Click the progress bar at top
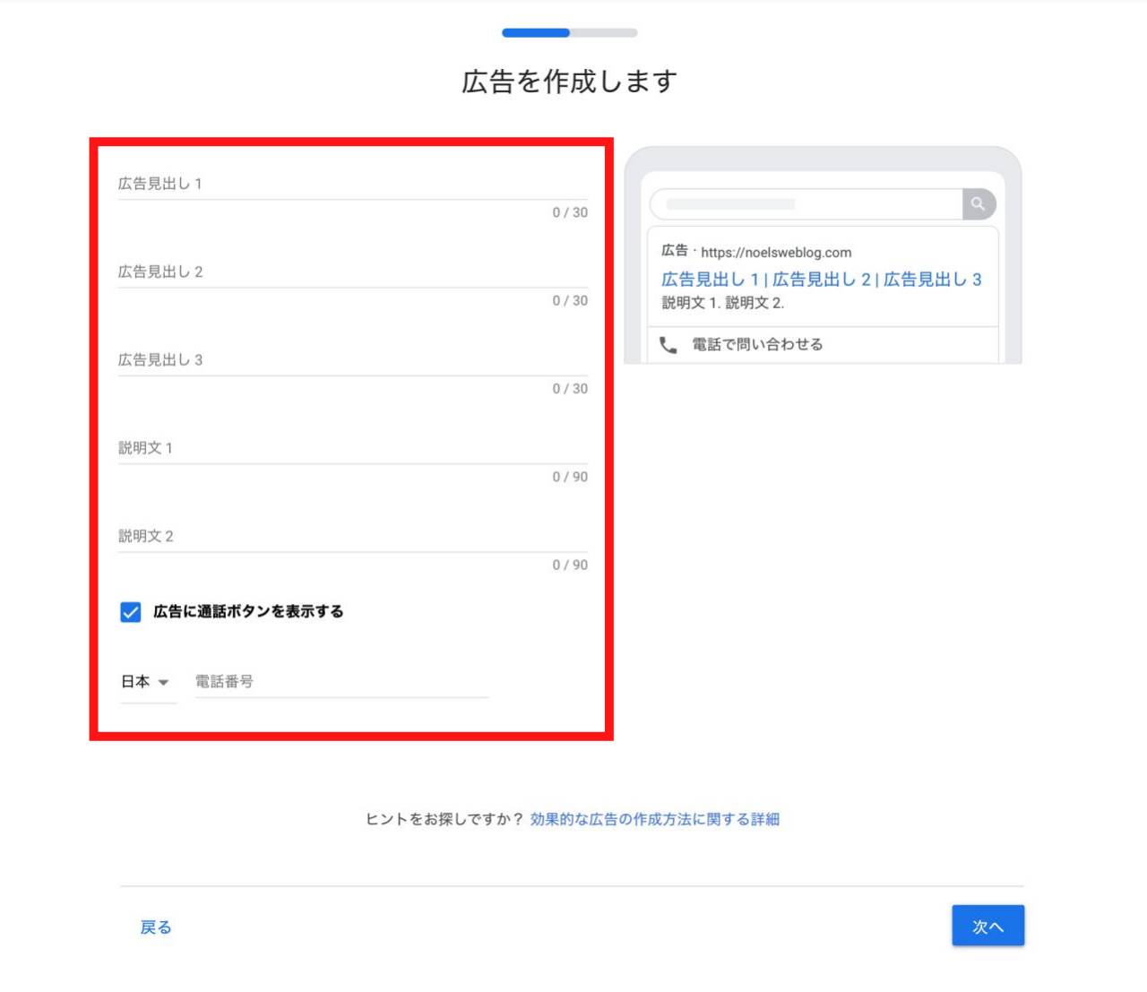Screen dimensions: 1147x992 [570, 33]
